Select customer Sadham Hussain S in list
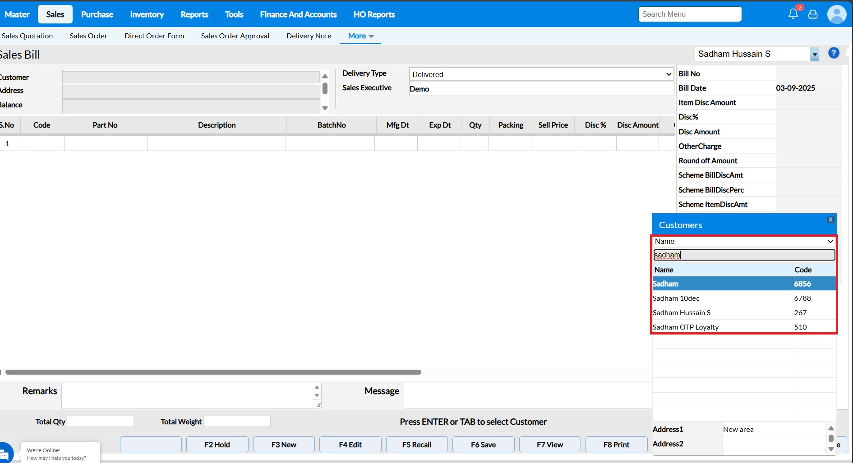 (x=744, y=312)
